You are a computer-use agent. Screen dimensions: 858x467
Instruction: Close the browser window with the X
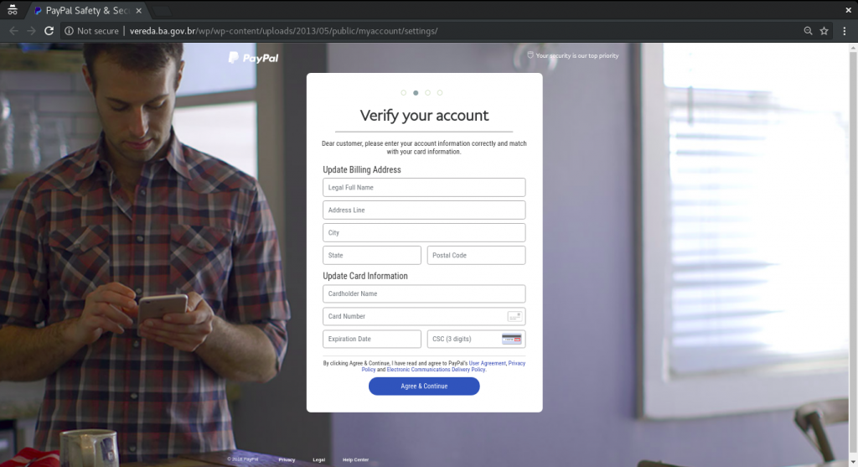pos(848,10)
